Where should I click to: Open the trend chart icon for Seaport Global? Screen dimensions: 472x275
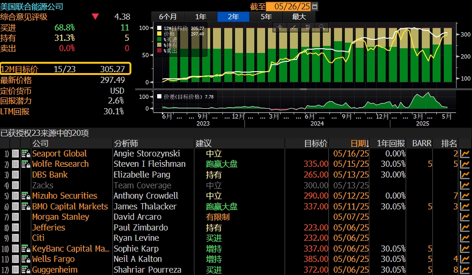[465, 154]
